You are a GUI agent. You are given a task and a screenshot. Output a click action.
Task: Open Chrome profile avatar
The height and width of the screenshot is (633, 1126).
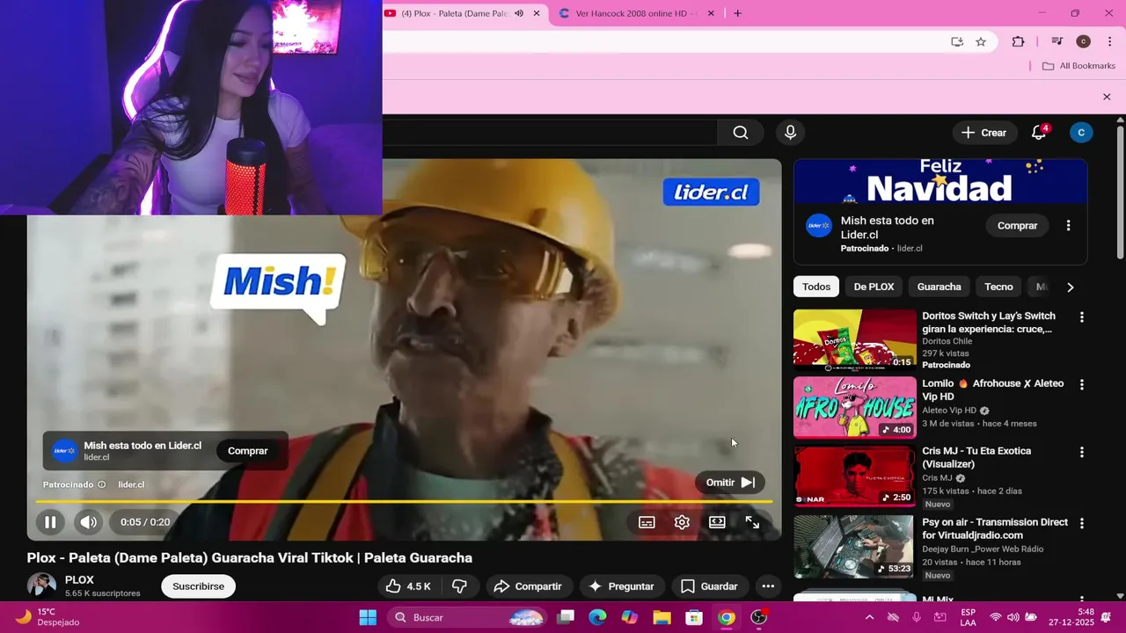(1084, 41)
